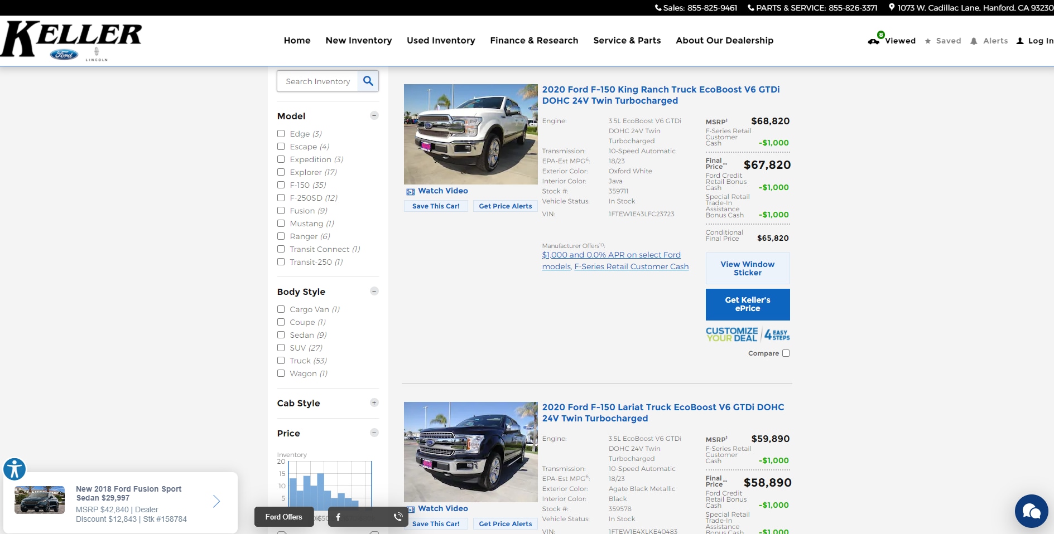The image size is (1054, 534).
Task: Open the white King Ranch truck photo
Action: pyautogui.click(x=471, y=134)
